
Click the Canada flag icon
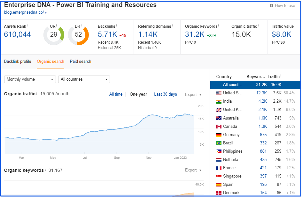pyautogui.click(x=219, y=127)
